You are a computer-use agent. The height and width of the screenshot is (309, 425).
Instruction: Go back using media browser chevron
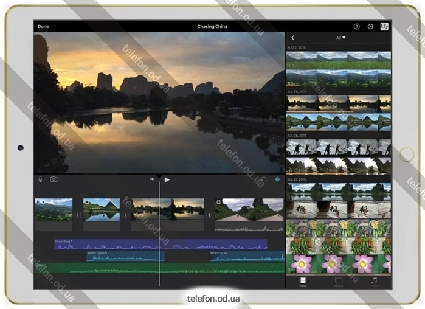pyautogui.click(x=292, y=38)
